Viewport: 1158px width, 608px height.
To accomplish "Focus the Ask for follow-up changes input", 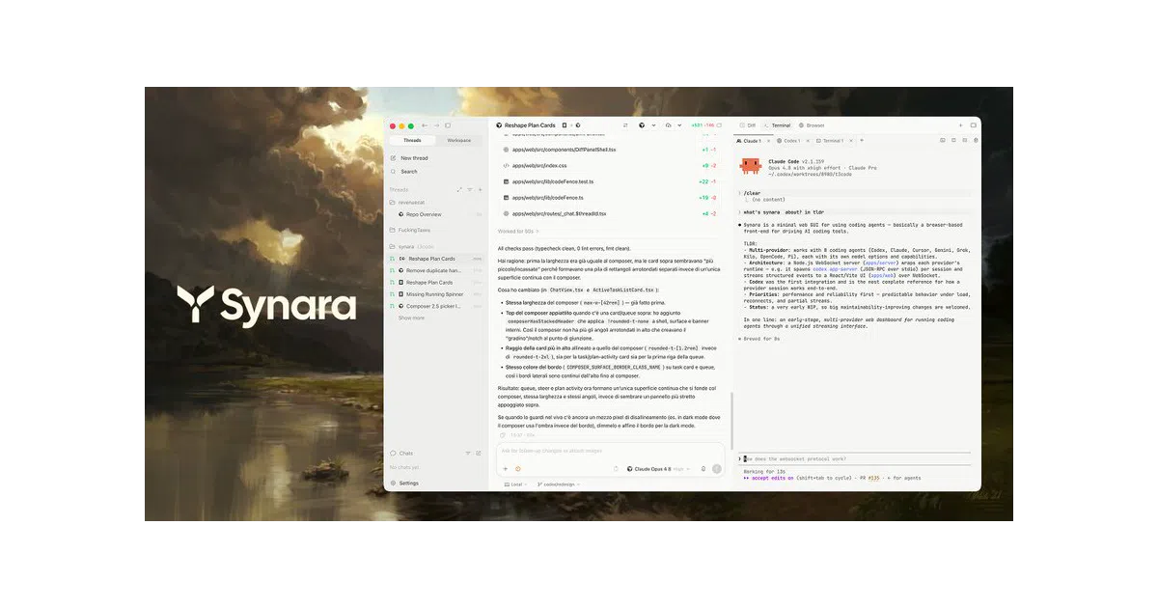I will pos(610,451).
